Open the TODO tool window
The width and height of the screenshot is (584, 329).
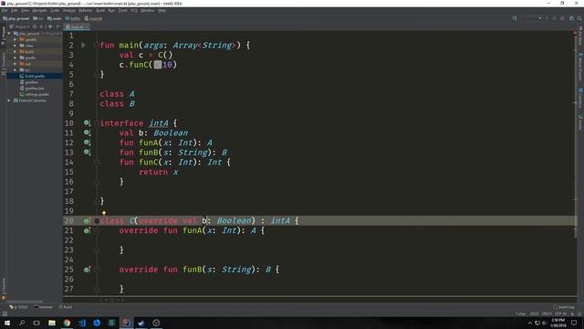(x=18, y=307)
